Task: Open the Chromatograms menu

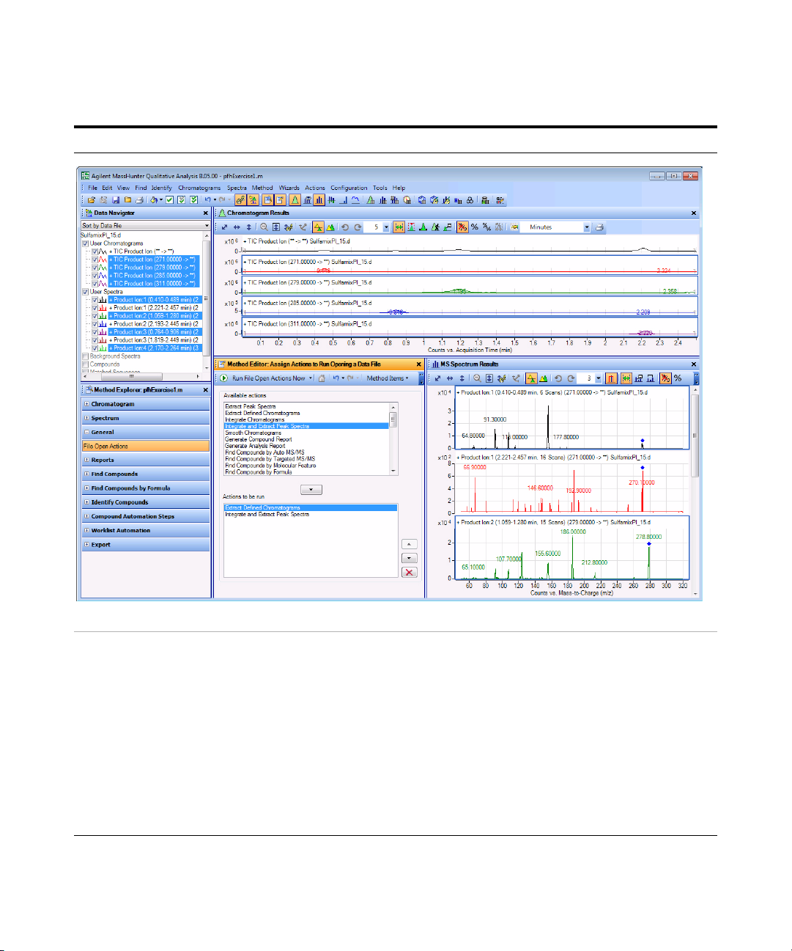Action: (199, 188)
